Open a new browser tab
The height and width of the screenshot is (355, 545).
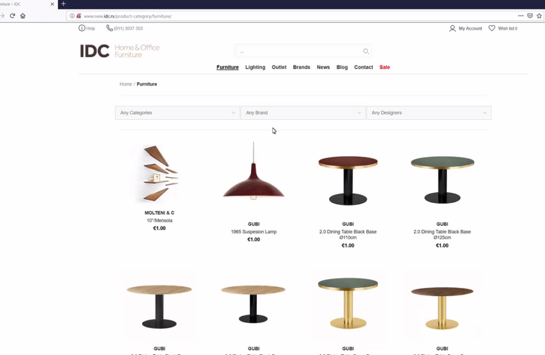[x=63, y=4]
